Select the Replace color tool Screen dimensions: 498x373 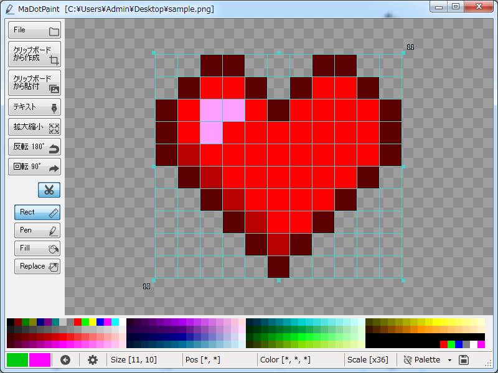click(x=37, y=267)
